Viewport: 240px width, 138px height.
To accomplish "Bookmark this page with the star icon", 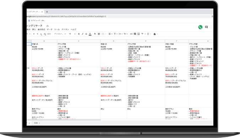I will [x=212, y=16].
